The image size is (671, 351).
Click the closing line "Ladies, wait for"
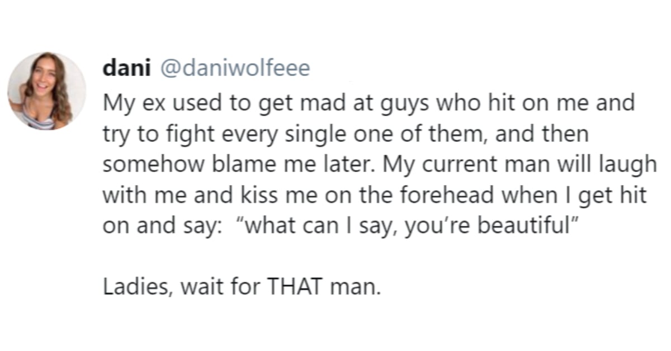coord(242,287)
